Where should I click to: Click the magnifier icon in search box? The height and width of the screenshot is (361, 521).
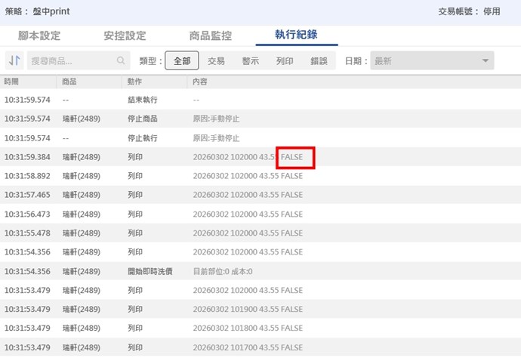tap(121, 61)
